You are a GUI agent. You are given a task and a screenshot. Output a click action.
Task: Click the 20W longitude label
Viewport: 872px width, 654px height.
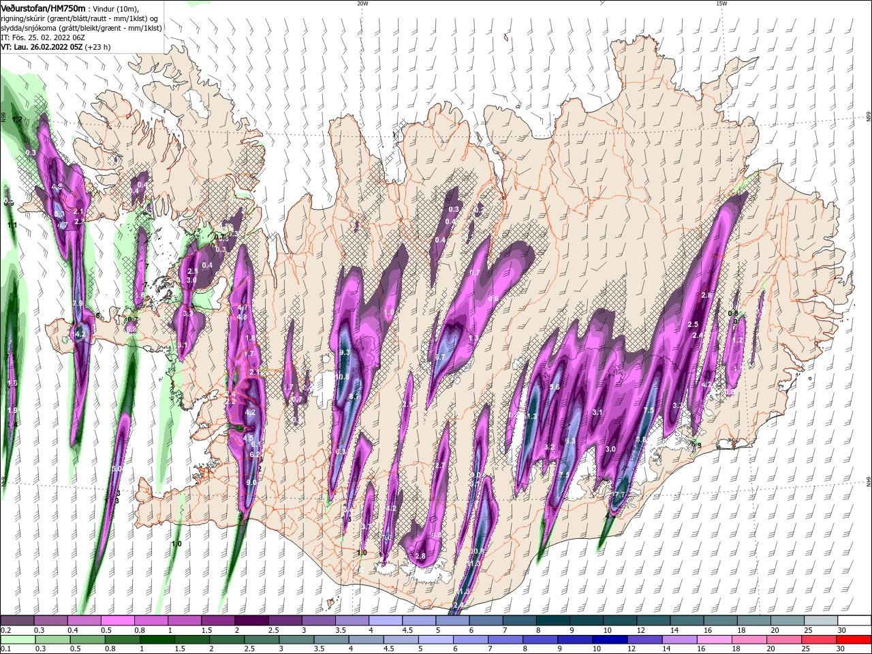[x=362, y=3]
